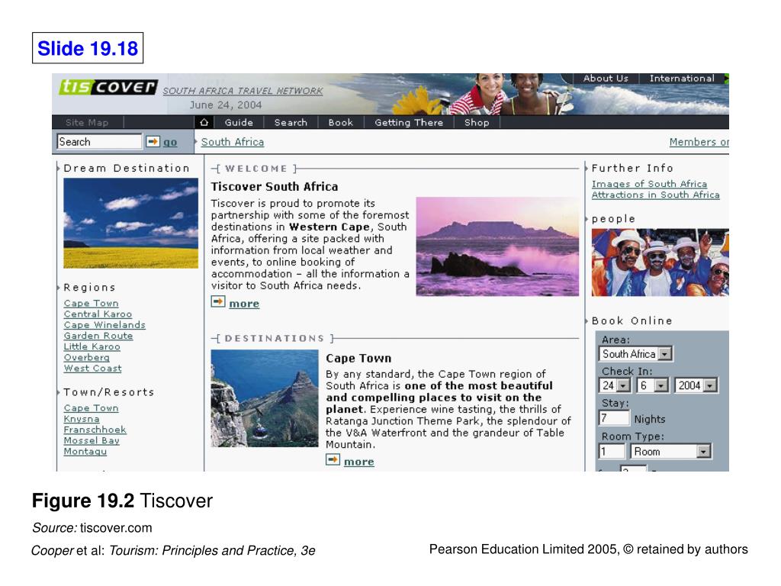Image resolution: width=781 pixels, height=586 pixels.
Task: Open the Little Karoo region link
Action: [x=92, y=346]
